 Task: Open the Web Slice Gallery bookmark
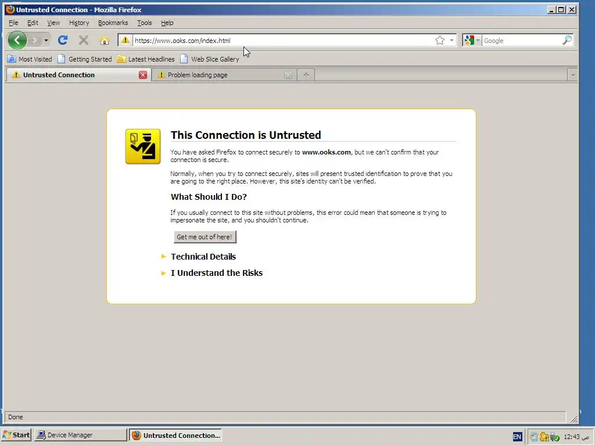tap(209, 59)
